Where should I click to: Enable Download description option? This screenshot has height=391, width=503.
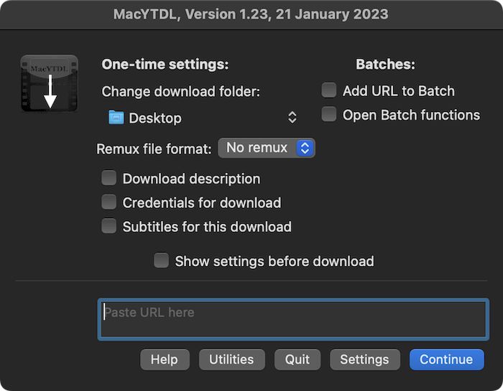[x=109, y=178]
